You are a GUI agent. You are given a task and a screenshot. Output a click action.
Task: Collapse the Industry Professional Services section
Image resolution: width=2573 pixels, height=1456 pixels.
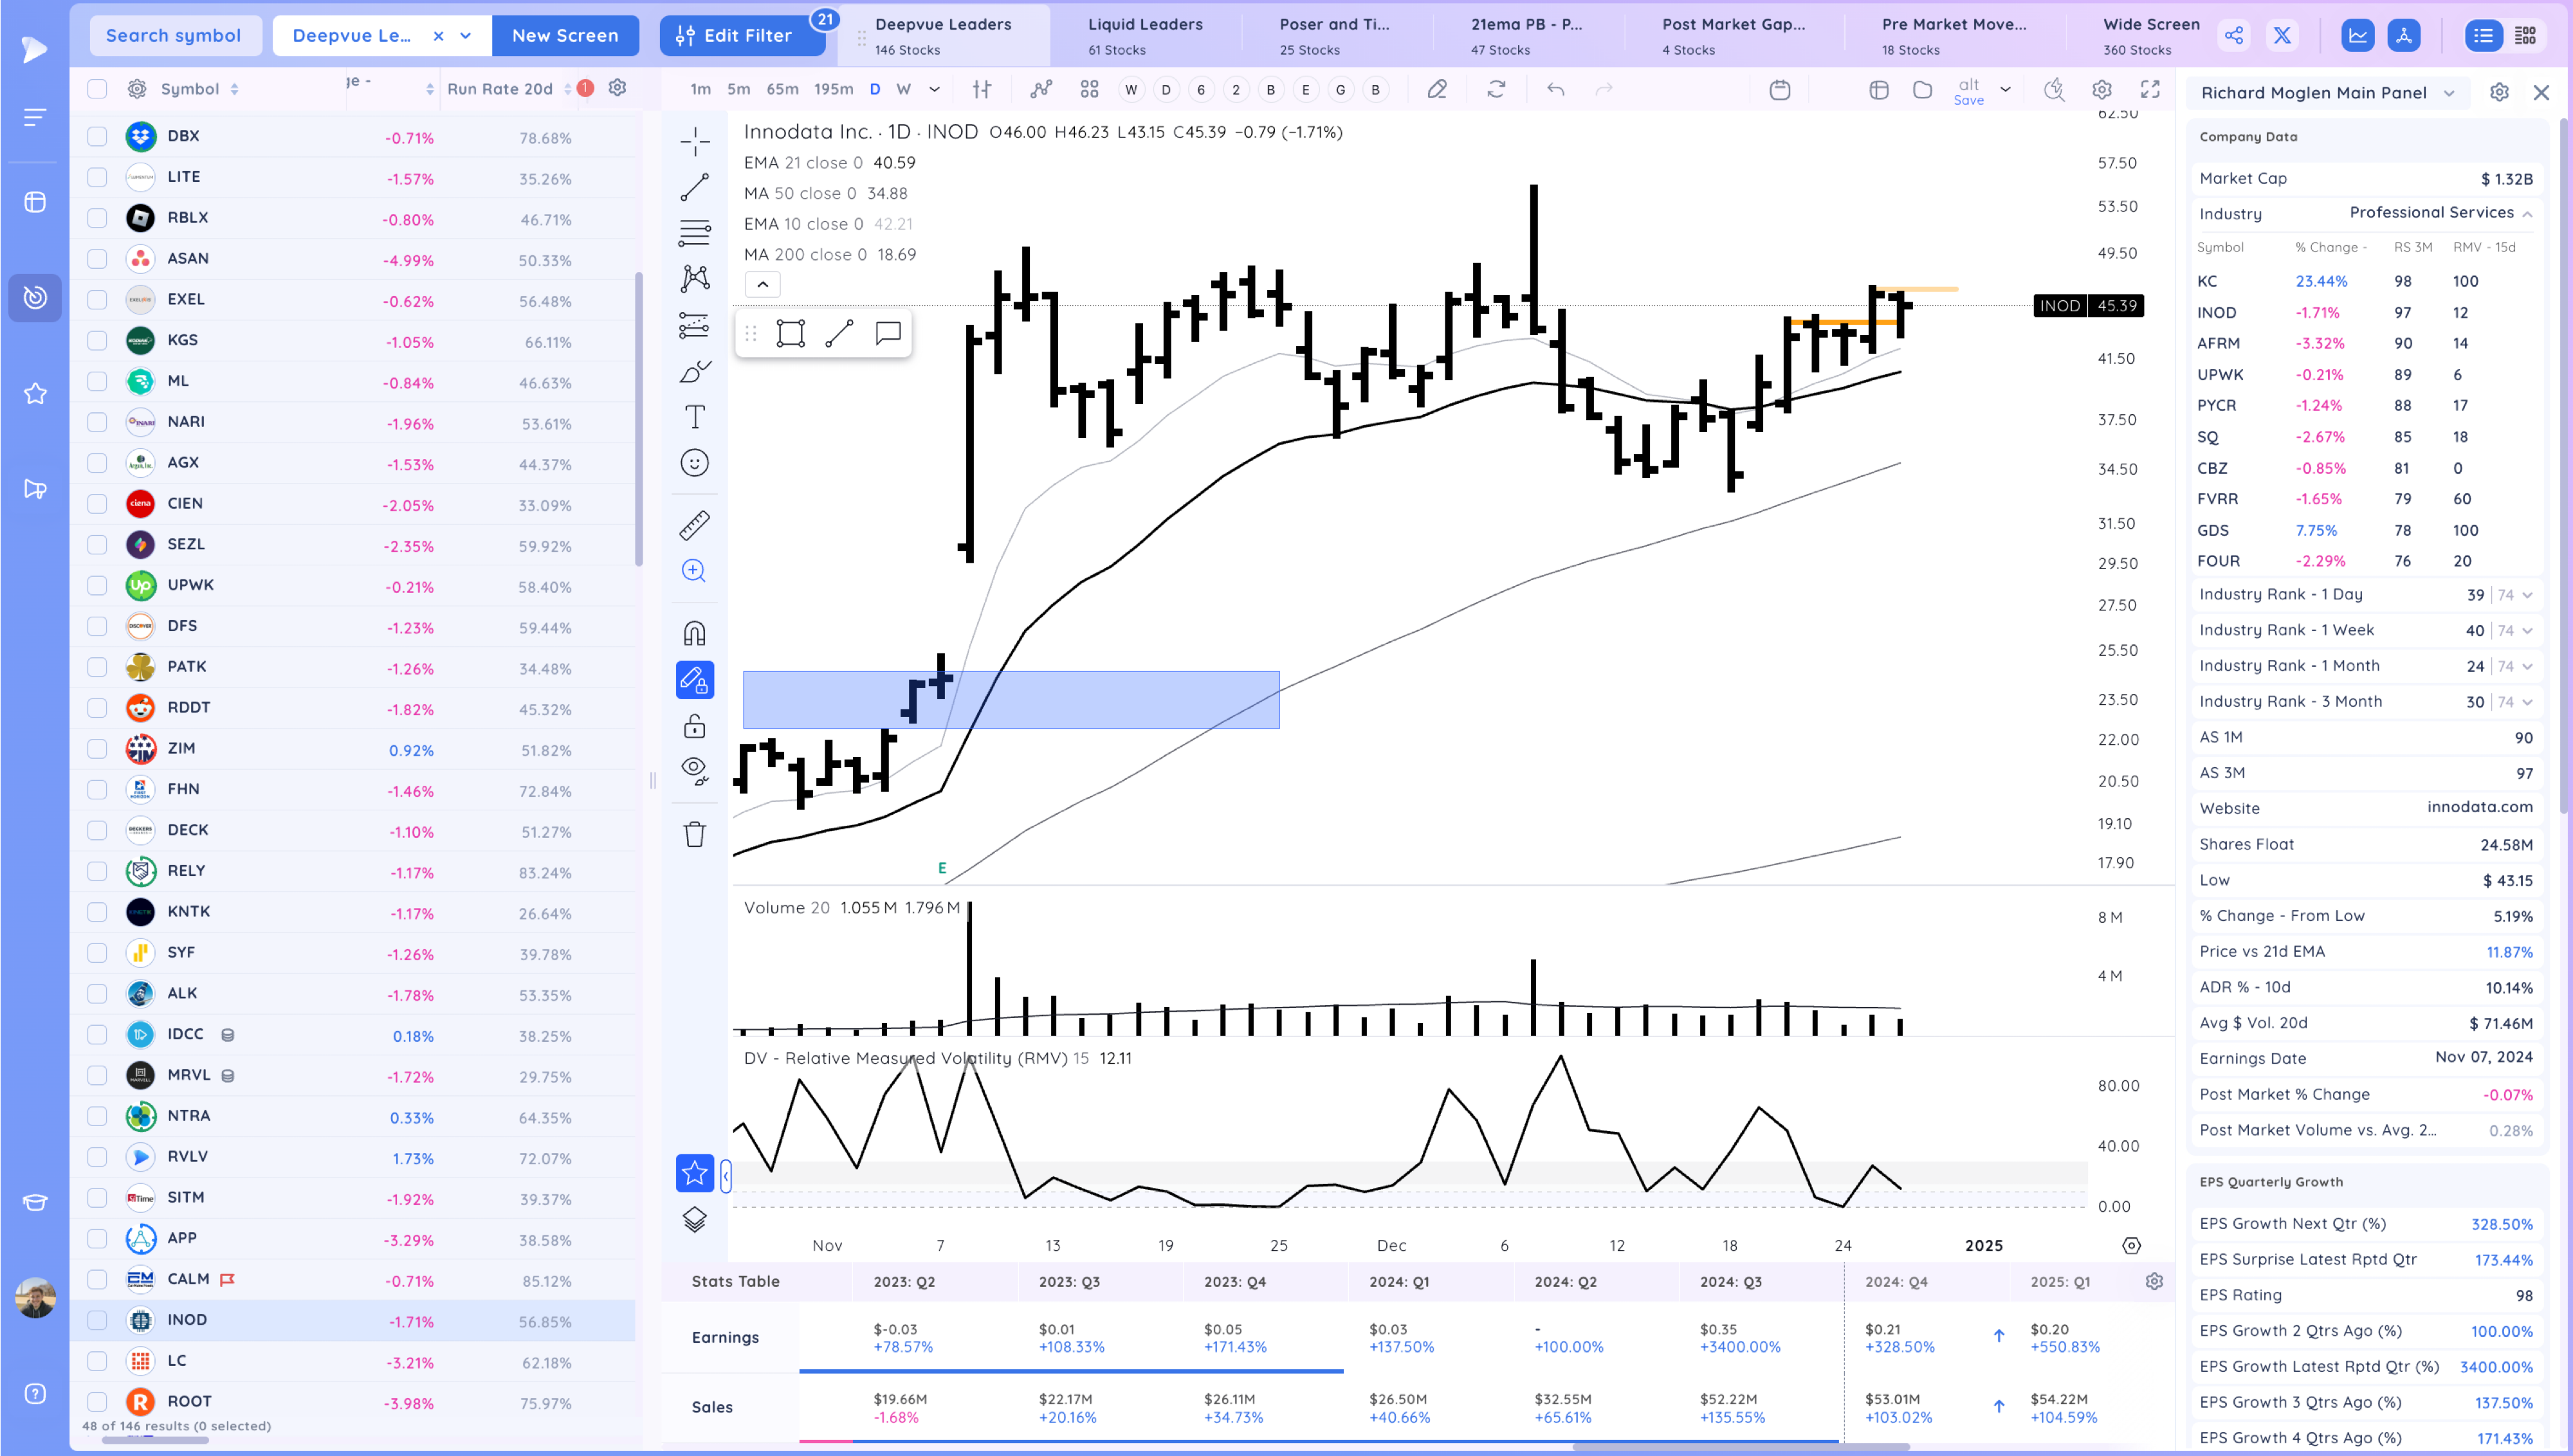click(2527, 214)
